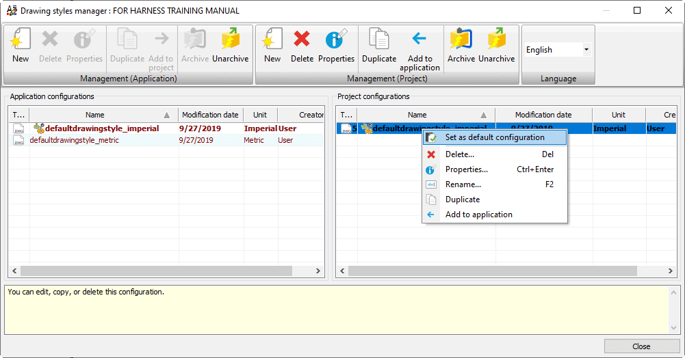Click Unarchive in Project management toolbar
Screen dimensions: 685x358
pyautogui.click(x=496, y=46)
